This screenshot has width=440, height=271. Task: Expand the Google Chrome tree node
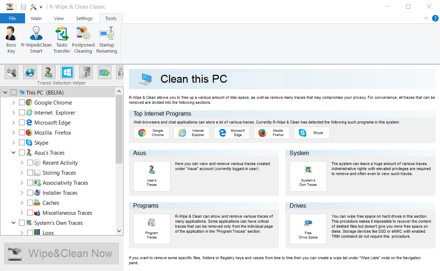14,102
